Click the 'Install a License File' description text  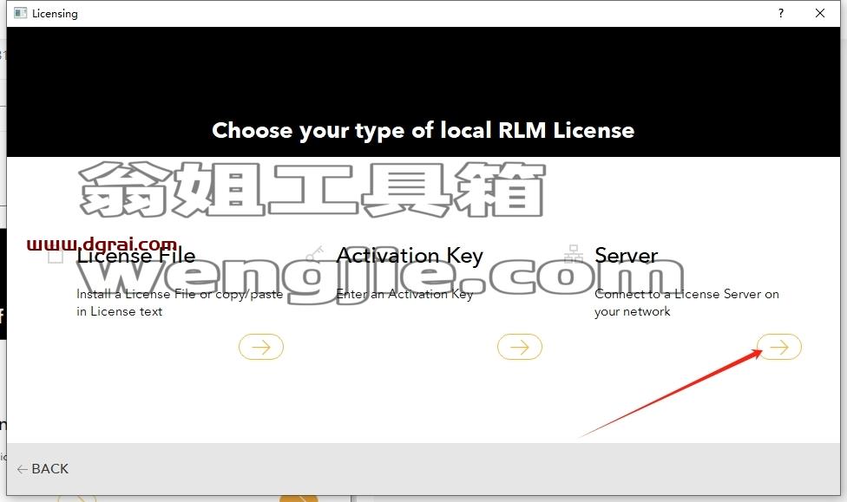[x=180, y=303]
